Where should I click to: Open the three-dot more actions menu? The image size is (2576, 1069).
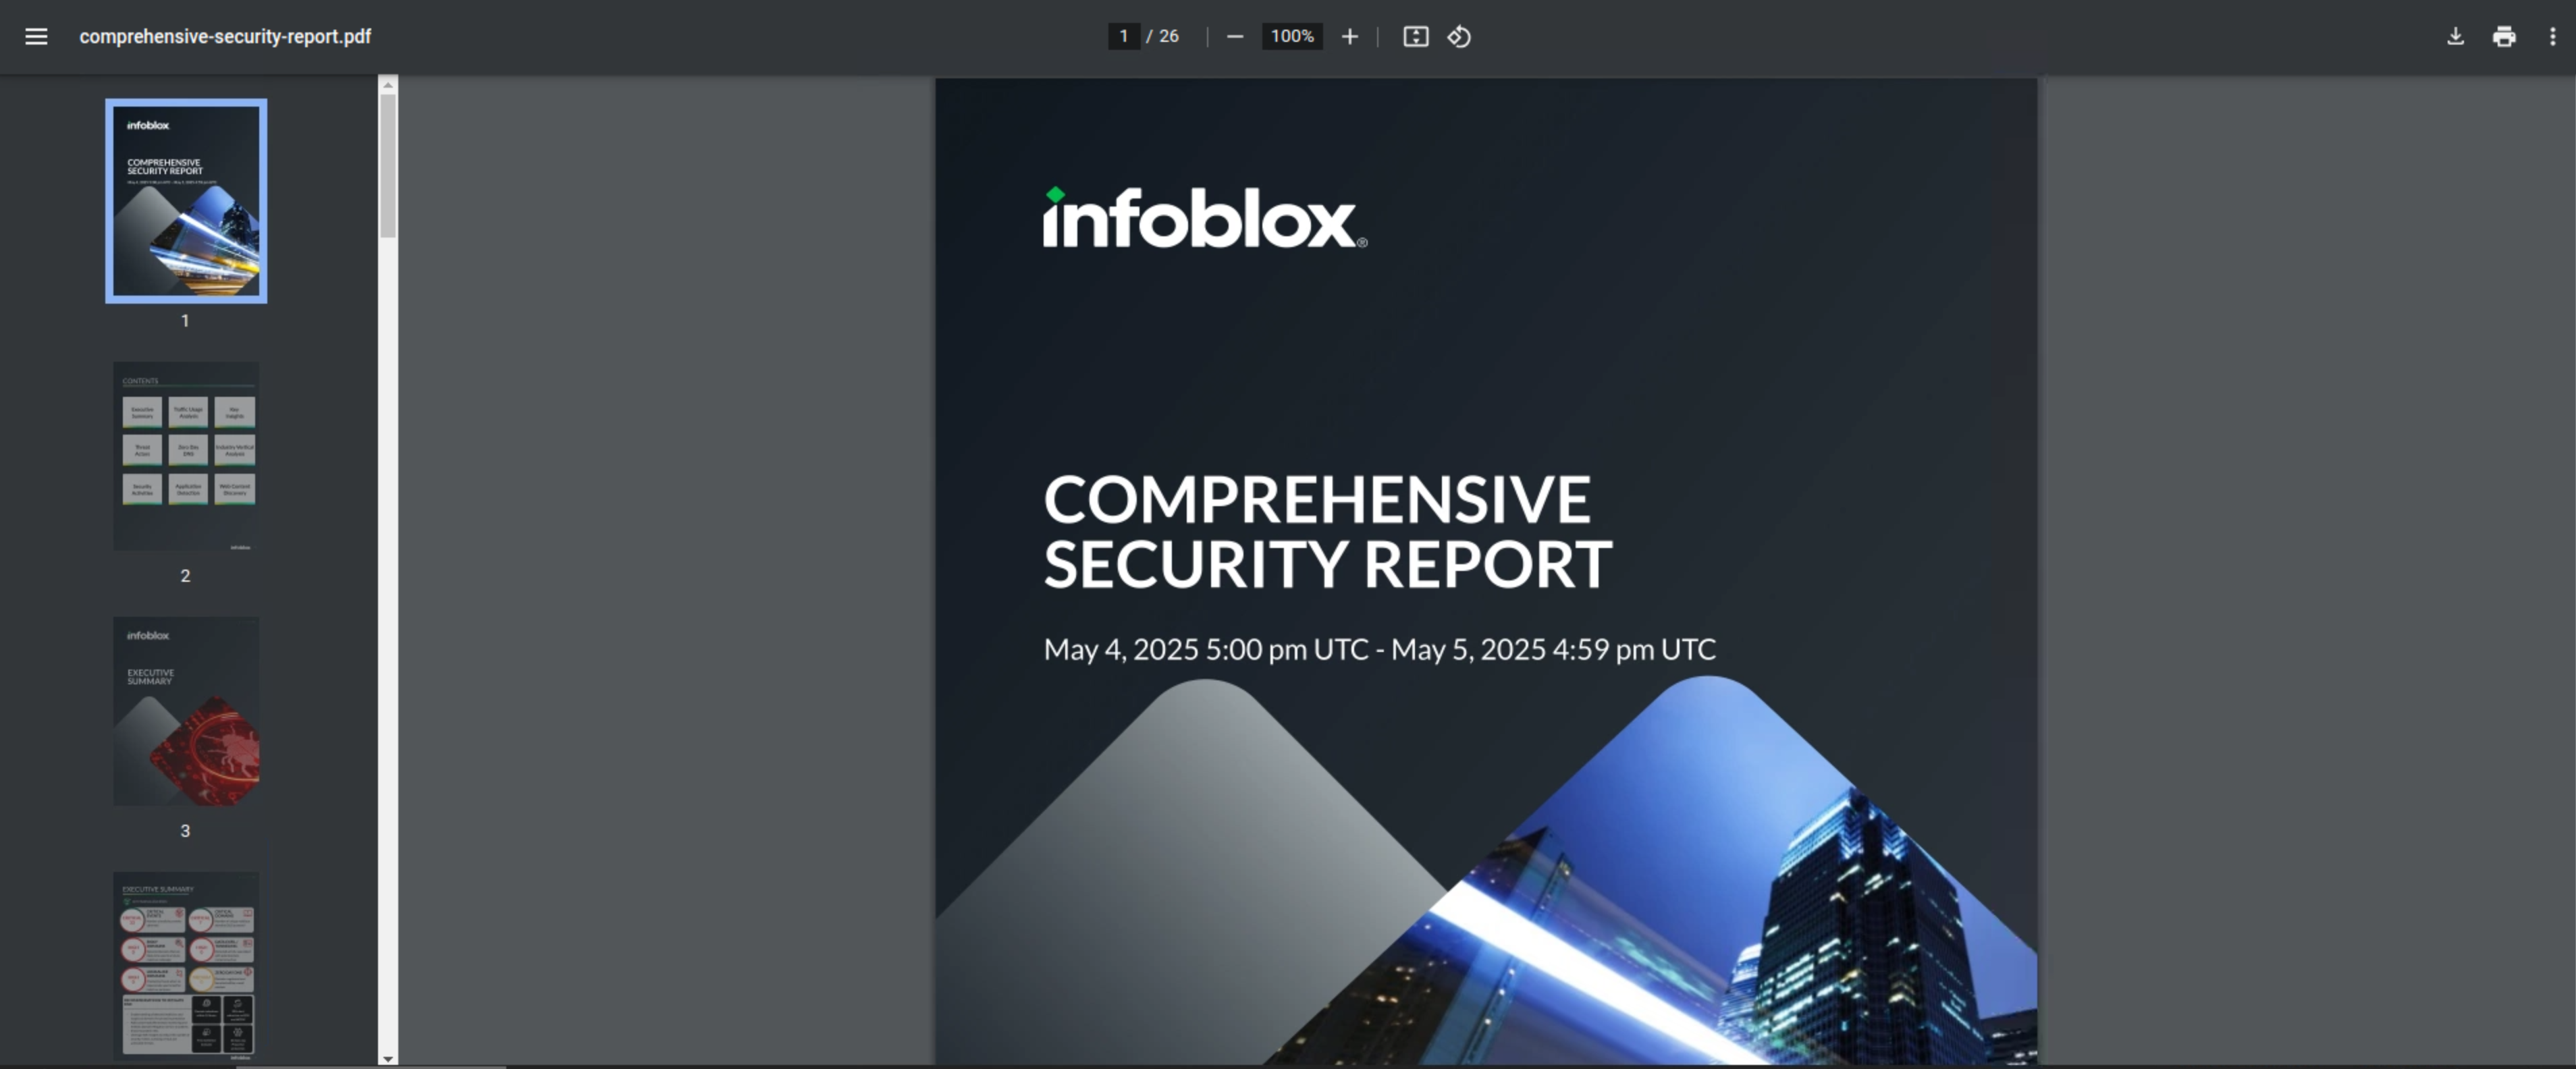click(x=2552, y=37)
